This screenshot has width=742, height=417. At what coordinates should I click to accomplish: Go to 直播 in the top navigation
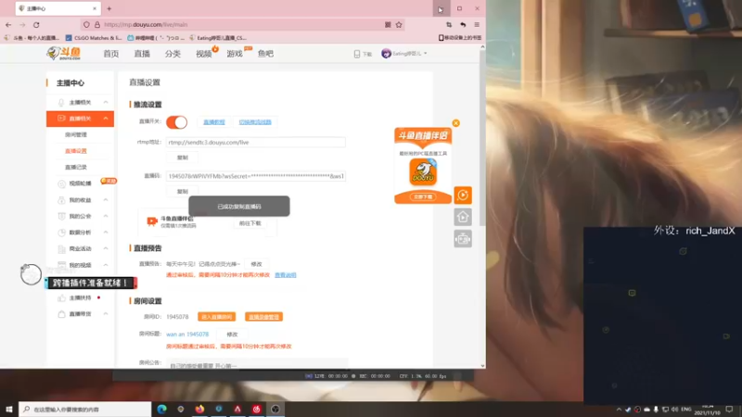[x=142, y=54]
